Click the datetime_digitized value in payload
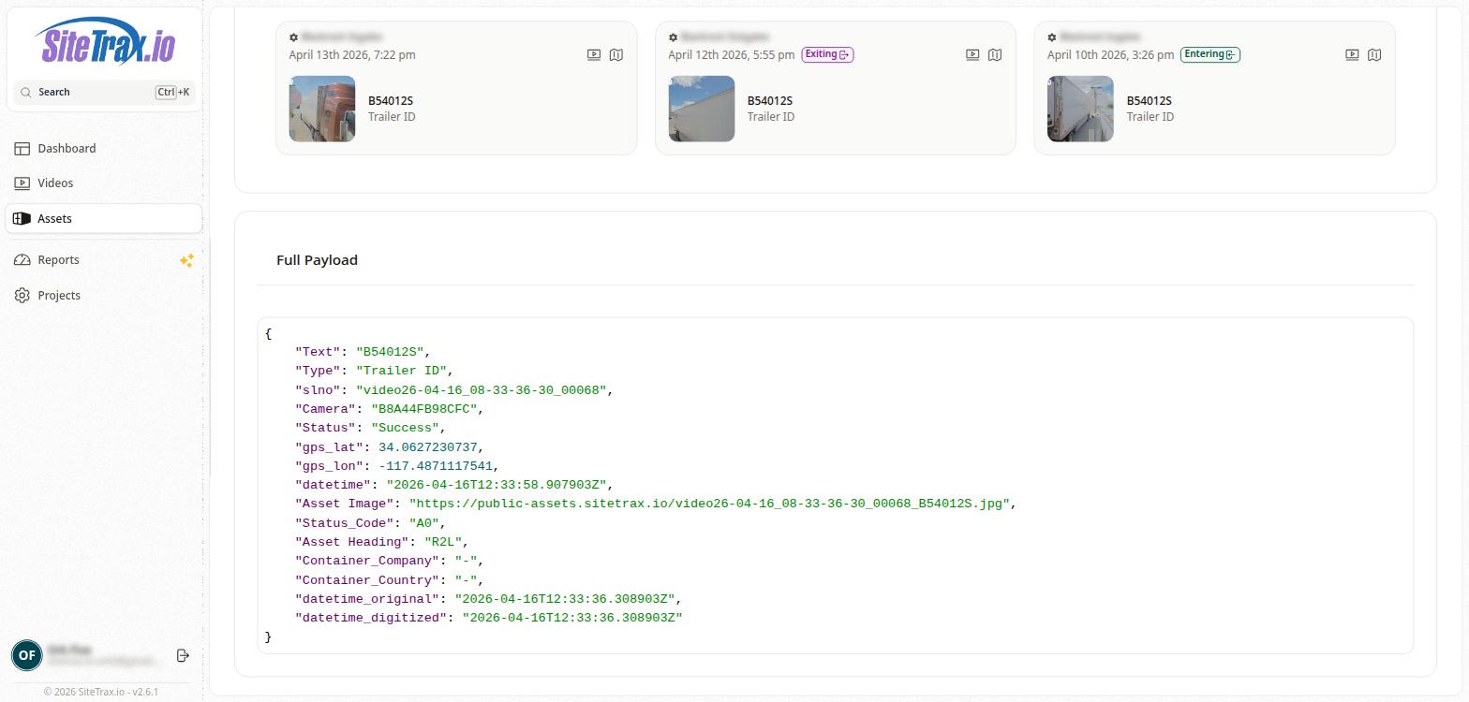The height and width of the screenshot is (702, 1469). 572,618
